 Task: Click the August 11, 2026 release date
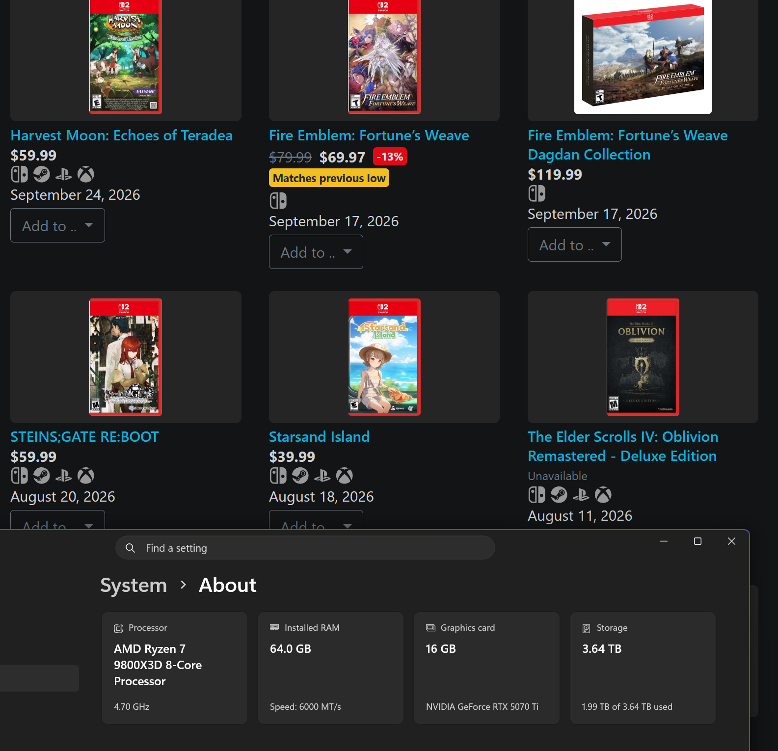580,516
